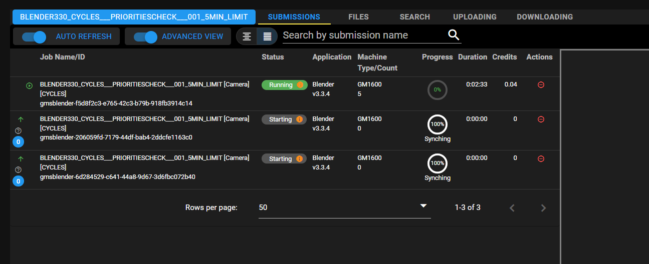The image size is (649, 264).
Task: Open the Submissions tab
Action: point(294,17)
